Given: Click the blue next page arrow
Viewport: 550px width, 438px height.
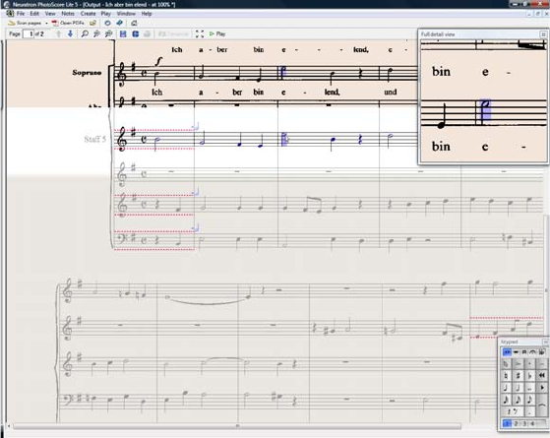Looking at the screenshot, I should 70,33.
